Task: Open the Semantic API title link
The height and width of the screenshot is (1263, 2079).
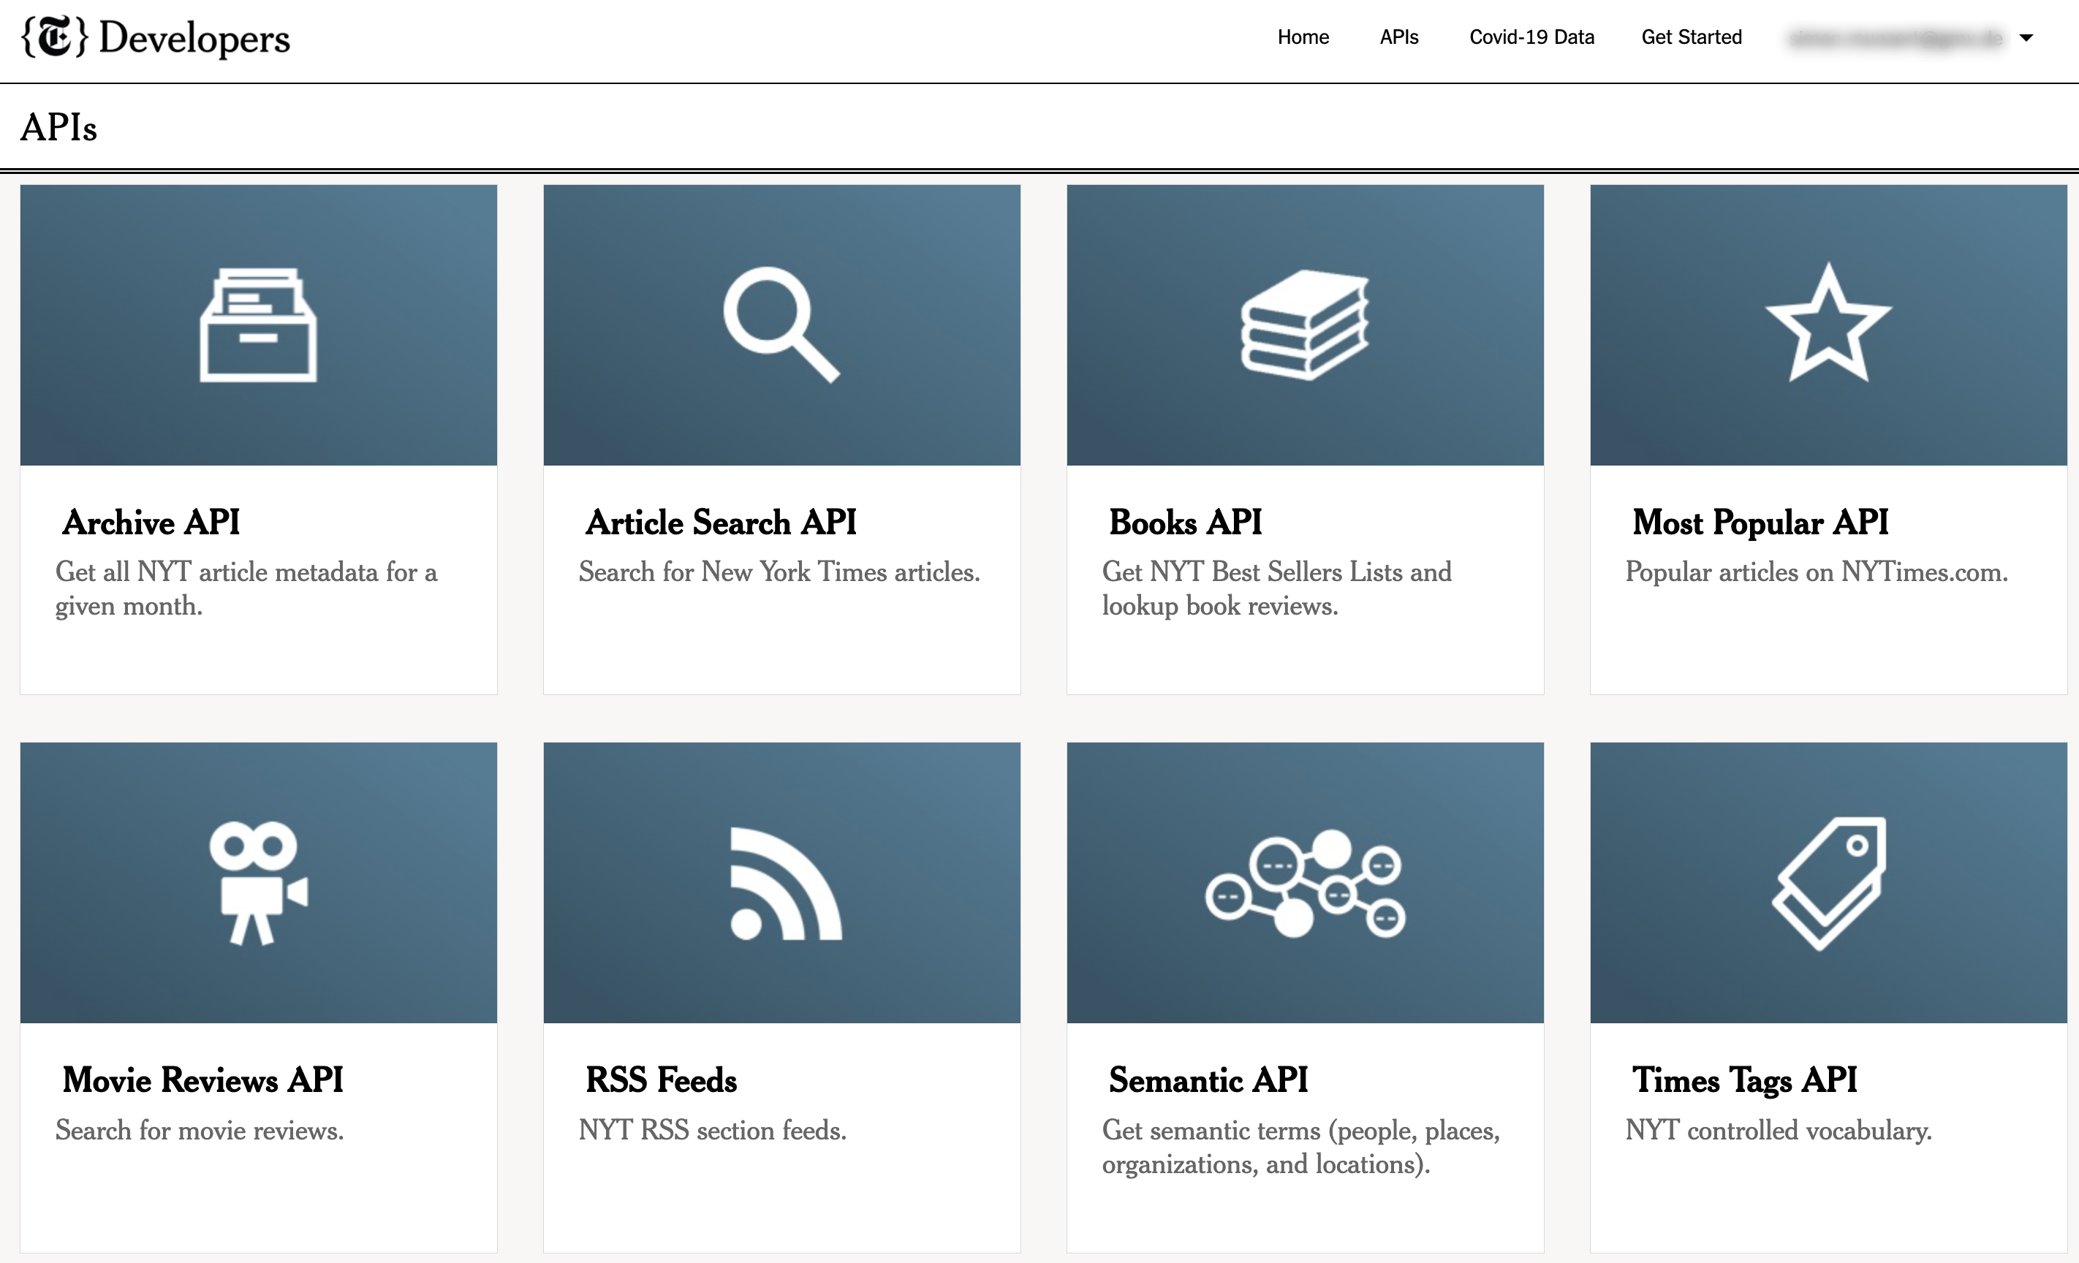Action: tap(1208, 1080)
